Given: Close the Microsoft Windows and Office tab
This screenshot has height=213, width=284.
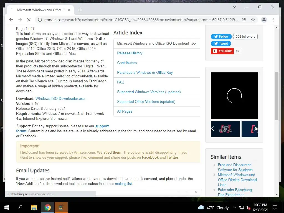Looking at the screenshot, I should coord(69,10).
